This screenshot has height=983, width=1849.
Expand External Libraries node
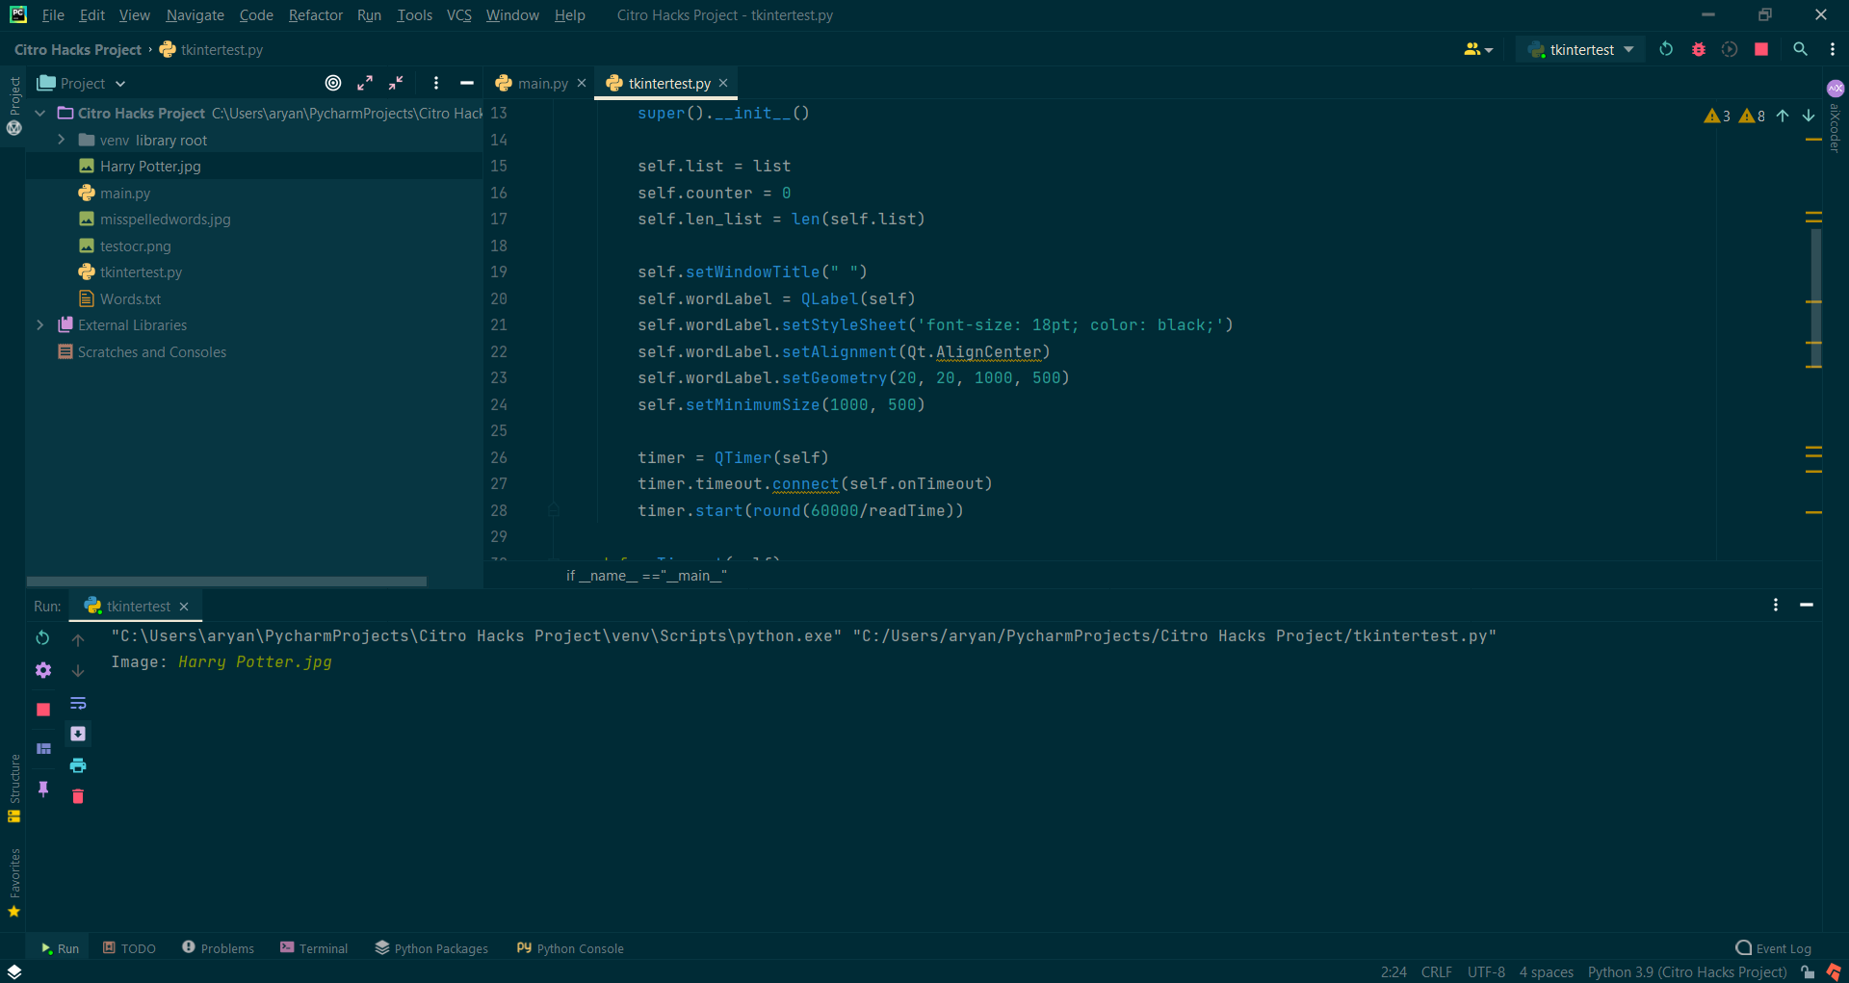[40, 325]
